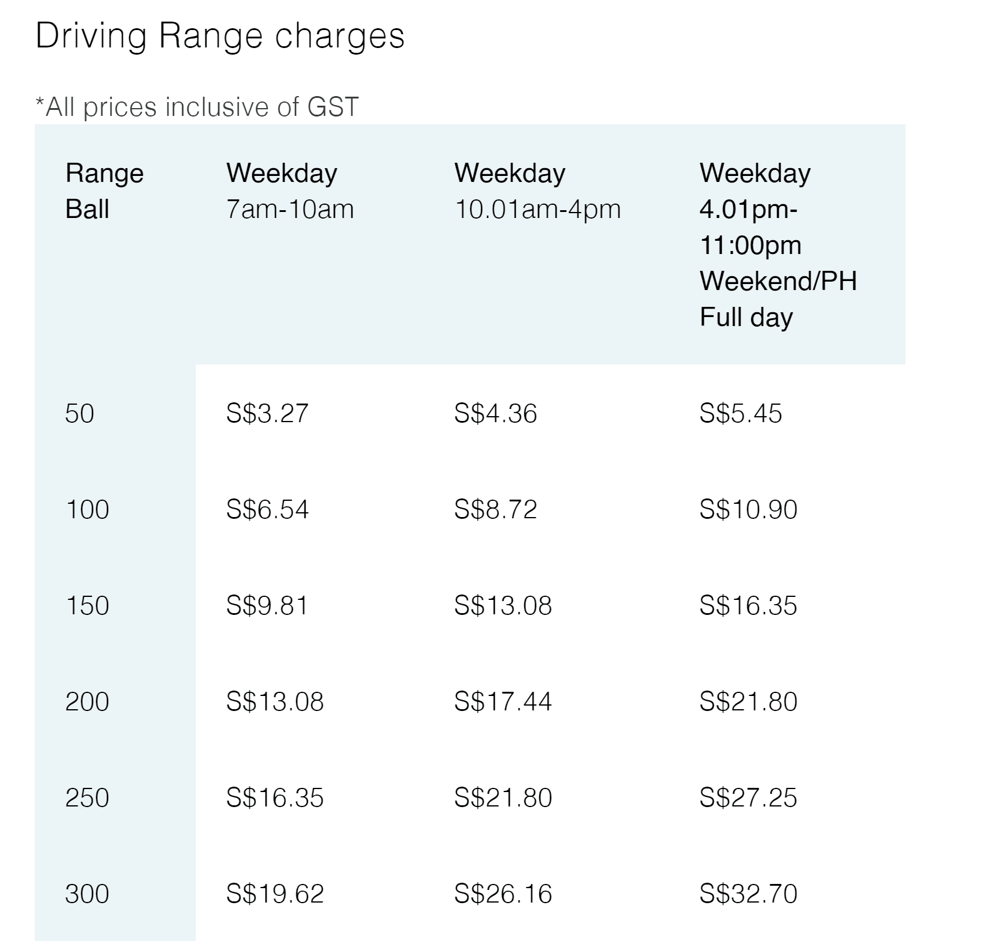Select the 100 balls row label
This screenshot has width=983, height=947.
(x=87, y=509)
